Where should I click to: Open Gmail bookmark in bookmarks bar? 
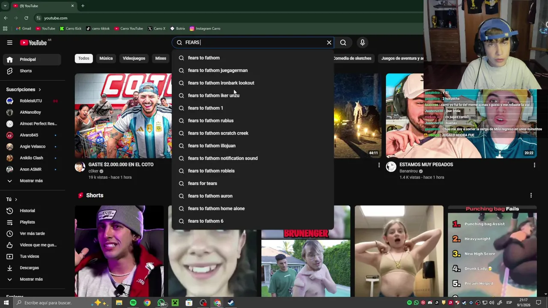click(23, 29)
